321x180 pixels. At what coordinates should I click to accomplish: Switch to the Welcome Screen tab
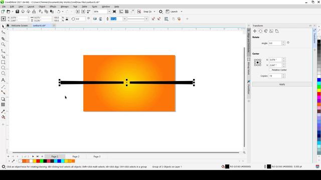(x=20, y=25)
